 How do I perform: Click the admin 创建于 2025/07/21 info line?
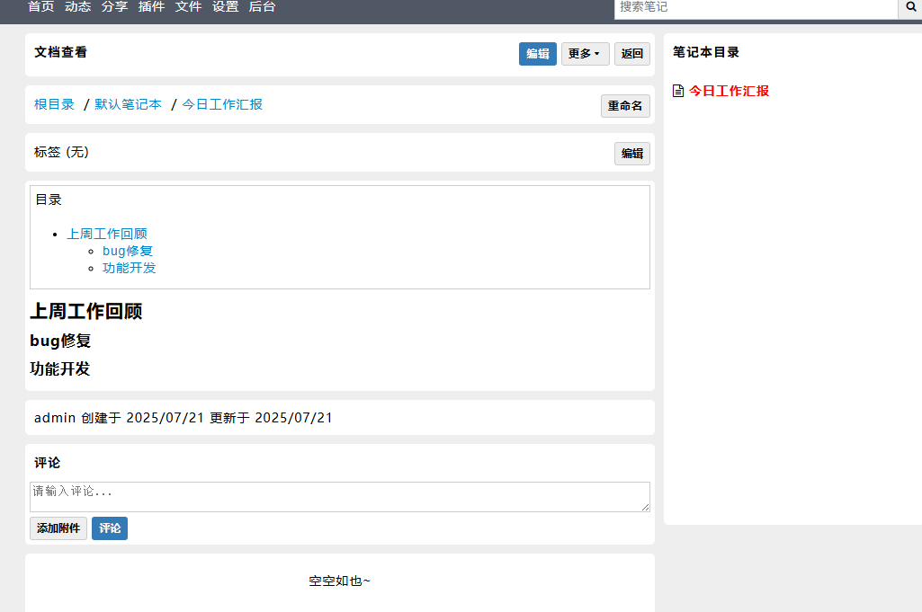pyautogui.click(x=184, y=418)
